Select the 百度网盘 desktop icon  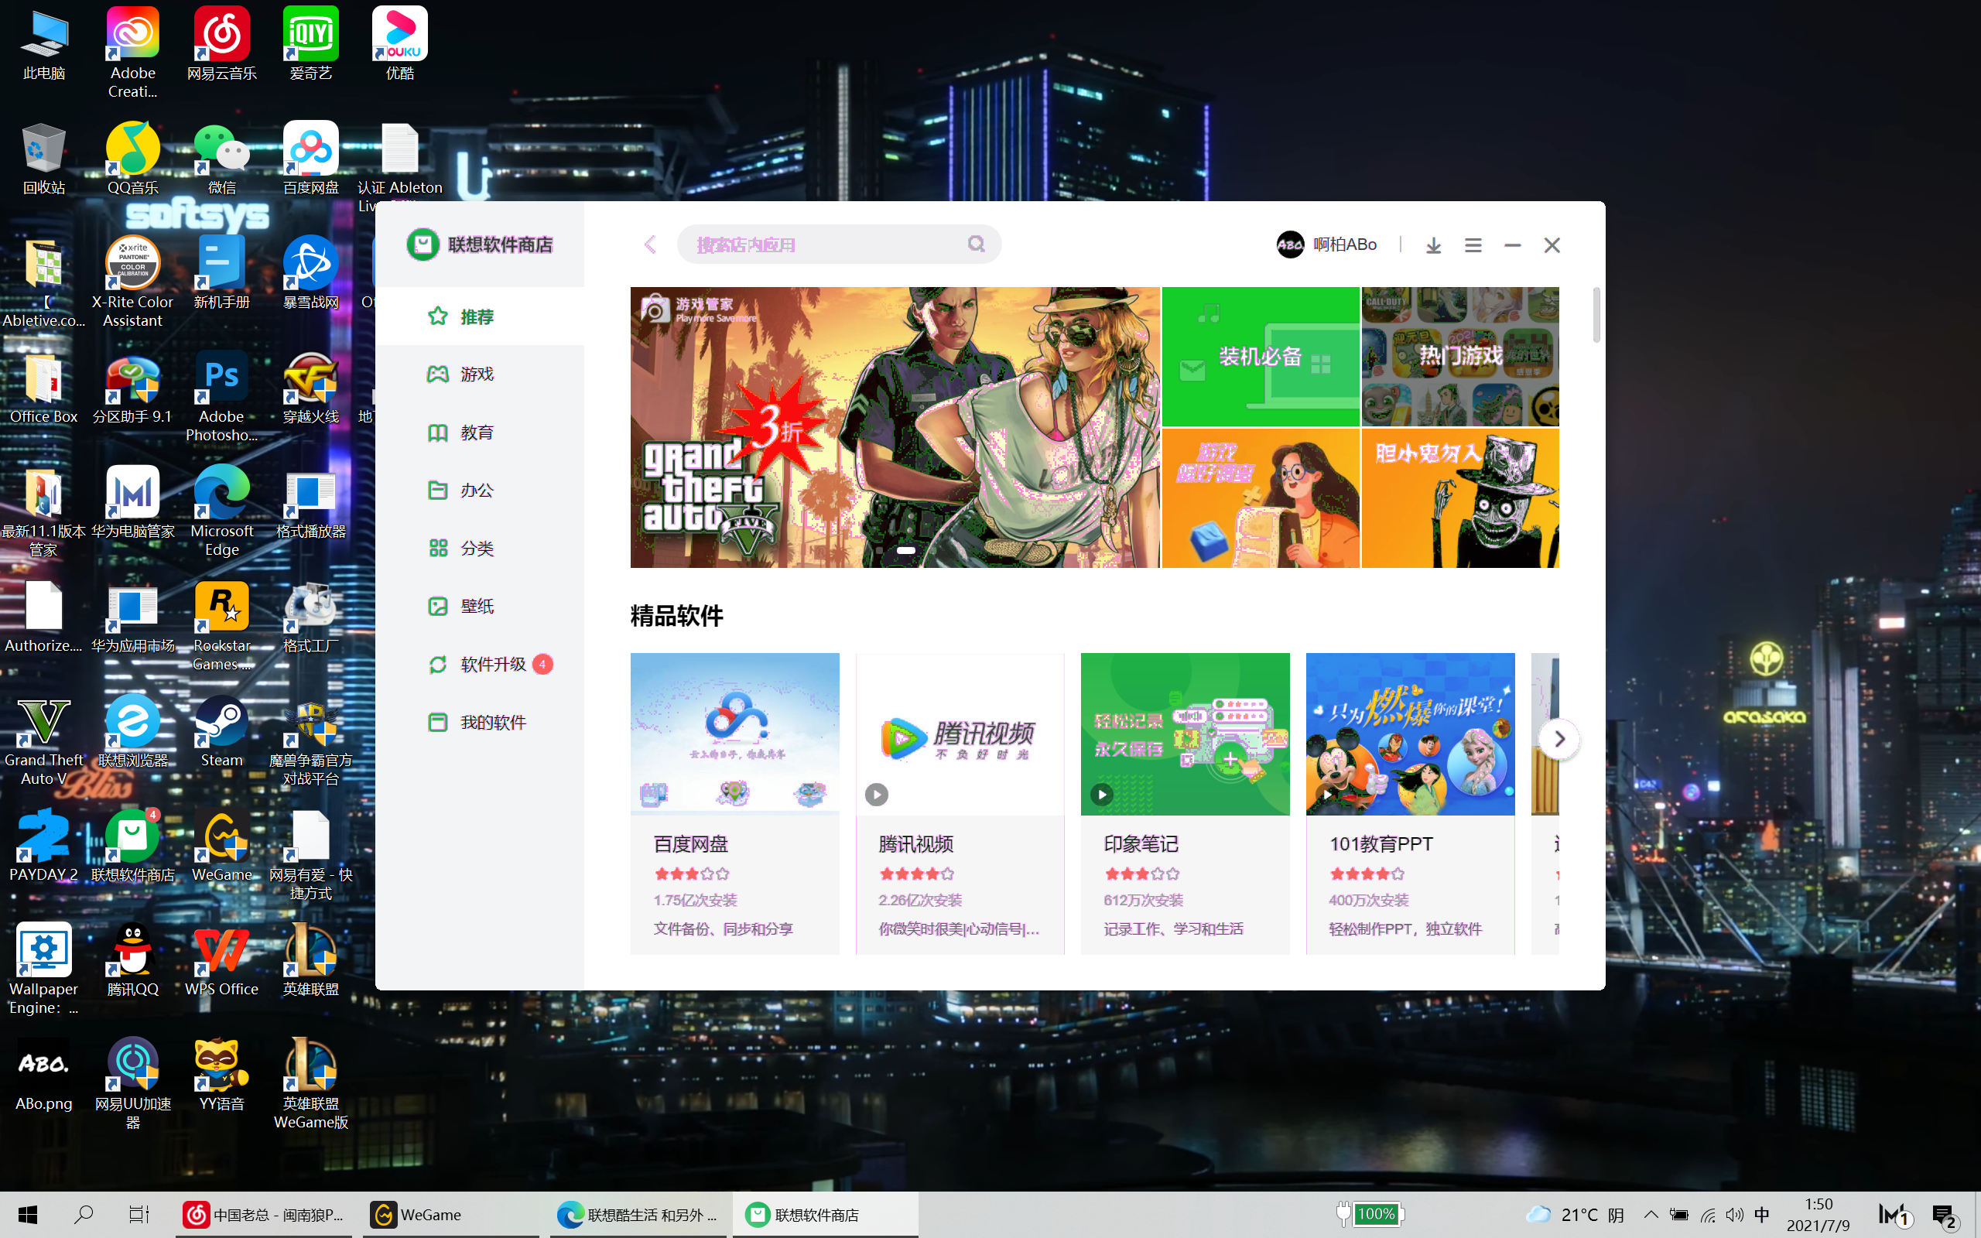[x=311, y=159]
